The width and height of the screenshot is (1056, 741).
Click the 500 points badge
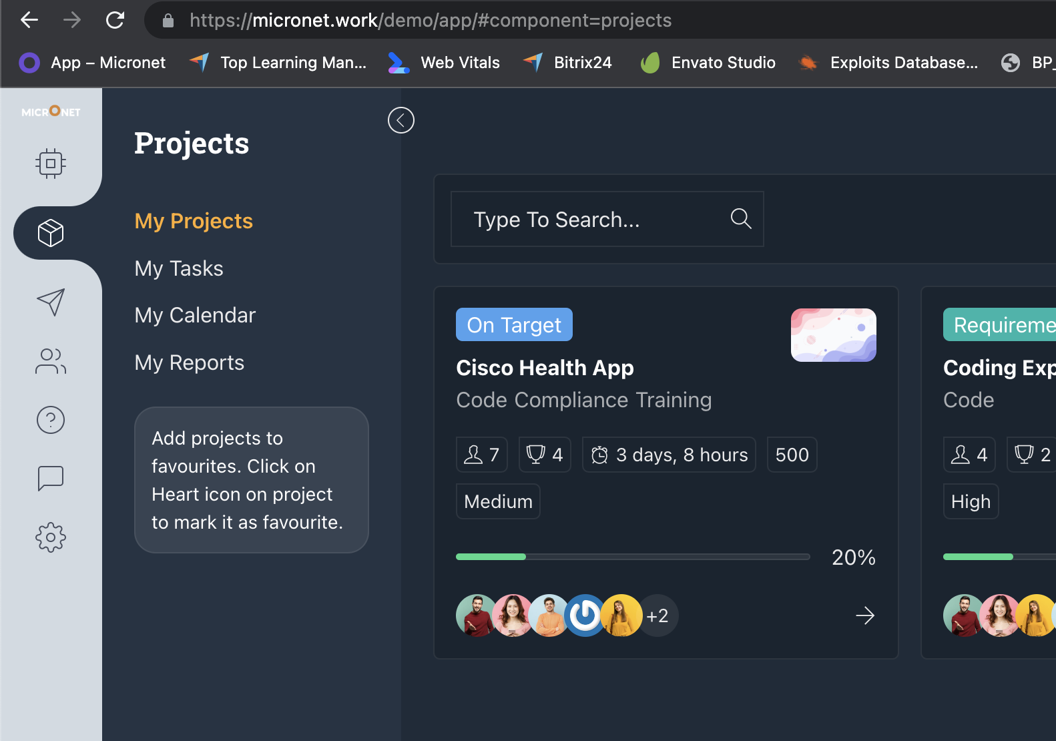(792, 455)
